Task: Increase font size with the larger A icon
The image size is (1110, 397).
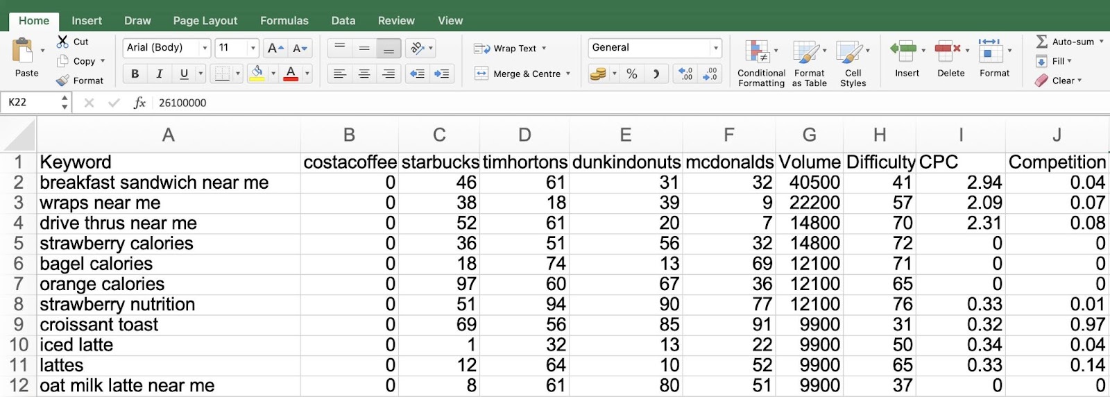Action: coord(275,48)
